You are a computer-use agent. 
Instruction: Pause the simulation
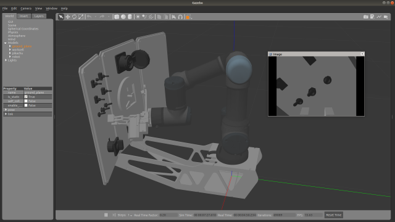pyautogui.click(x=106, y=215)
